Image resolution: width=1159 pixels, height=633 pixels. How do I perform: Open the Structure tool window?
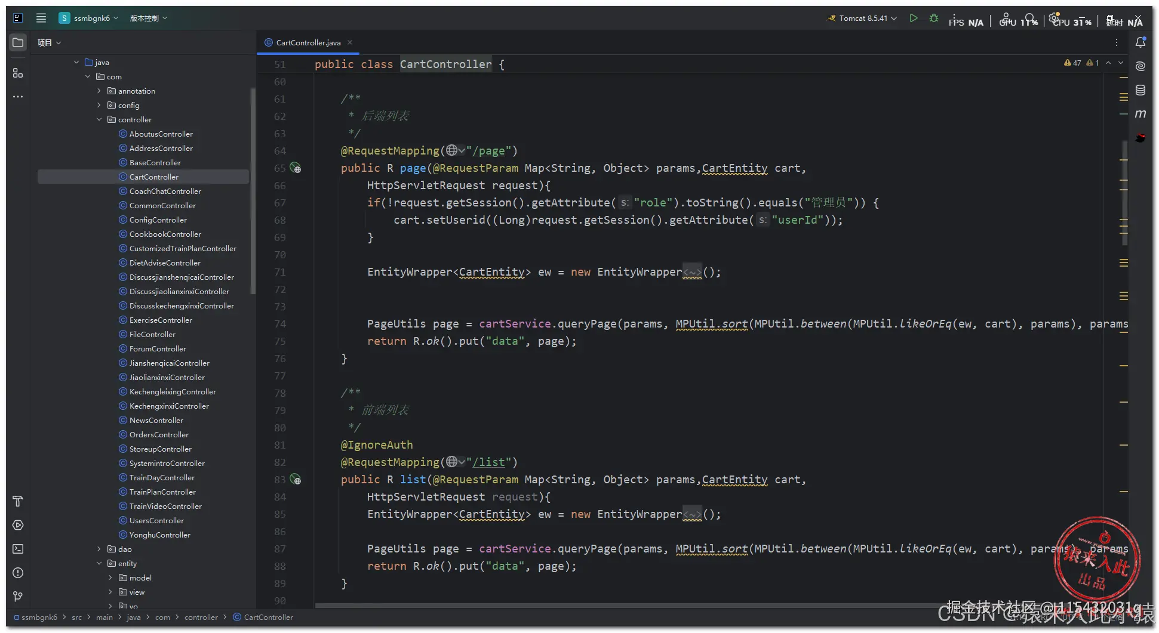(x=18, y=73)
